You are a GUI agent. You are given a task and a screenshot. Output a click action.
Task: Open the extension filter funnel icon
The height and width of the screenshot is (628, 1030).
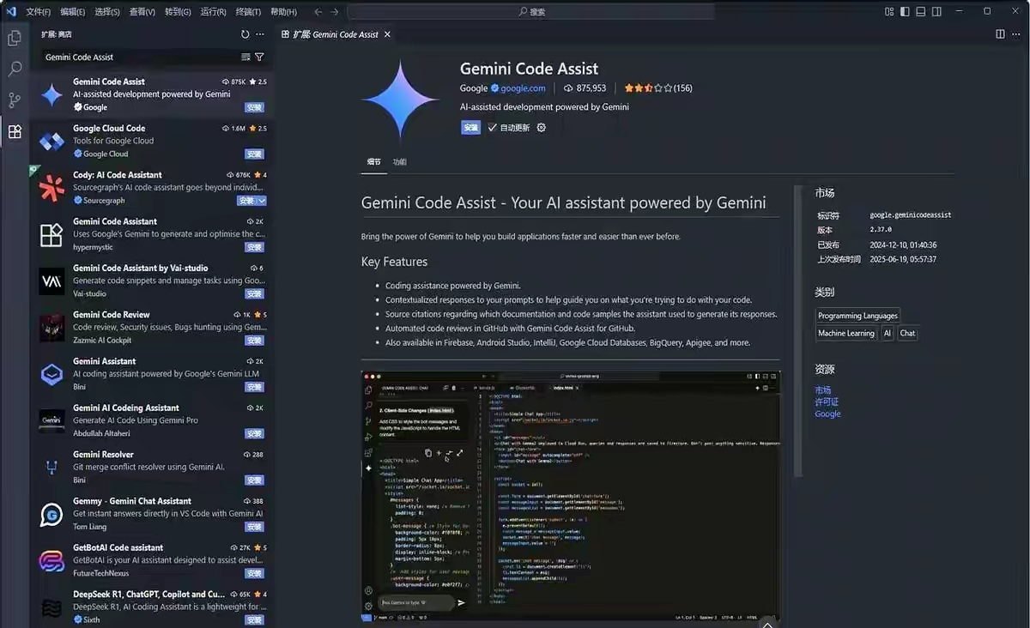click(x=259, y=57)
